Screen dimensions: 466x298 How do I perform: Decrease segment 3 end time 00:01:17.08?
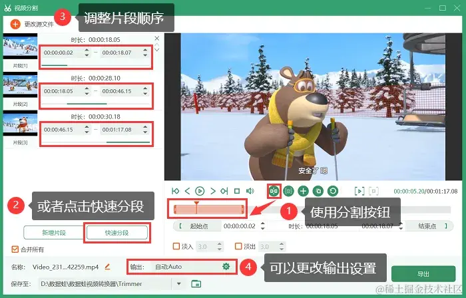[145, 132]
